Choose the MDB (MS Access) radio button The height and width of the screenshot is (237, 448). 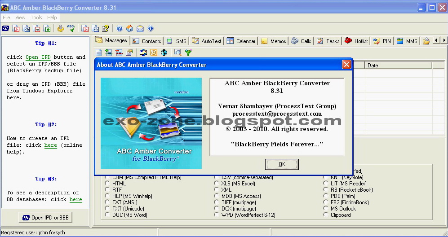click(216, 196)
